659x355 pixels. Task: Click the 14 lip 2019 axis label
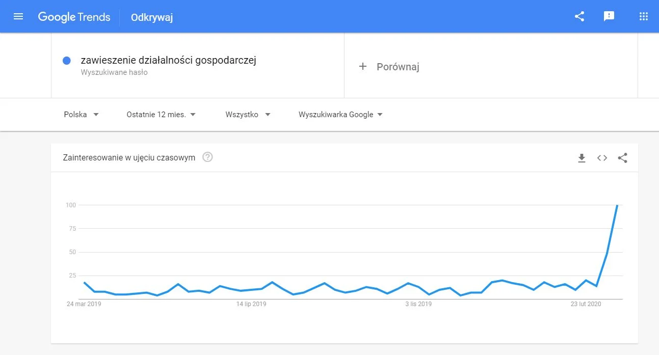[x=251, y=304]
